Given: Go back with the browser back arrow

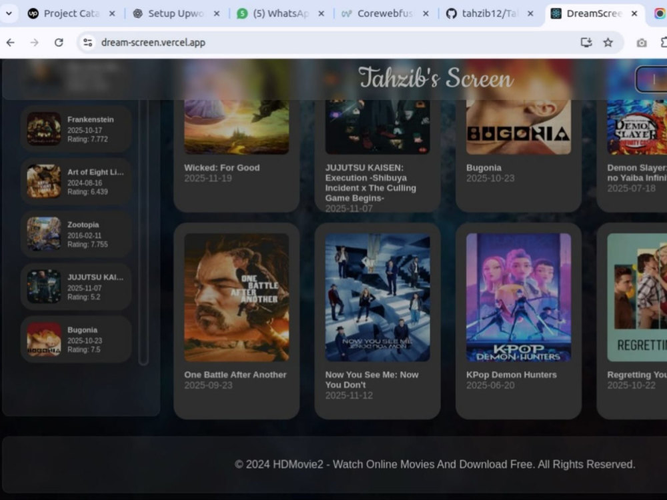Looking at the screenshot, I should pos(11,43).
